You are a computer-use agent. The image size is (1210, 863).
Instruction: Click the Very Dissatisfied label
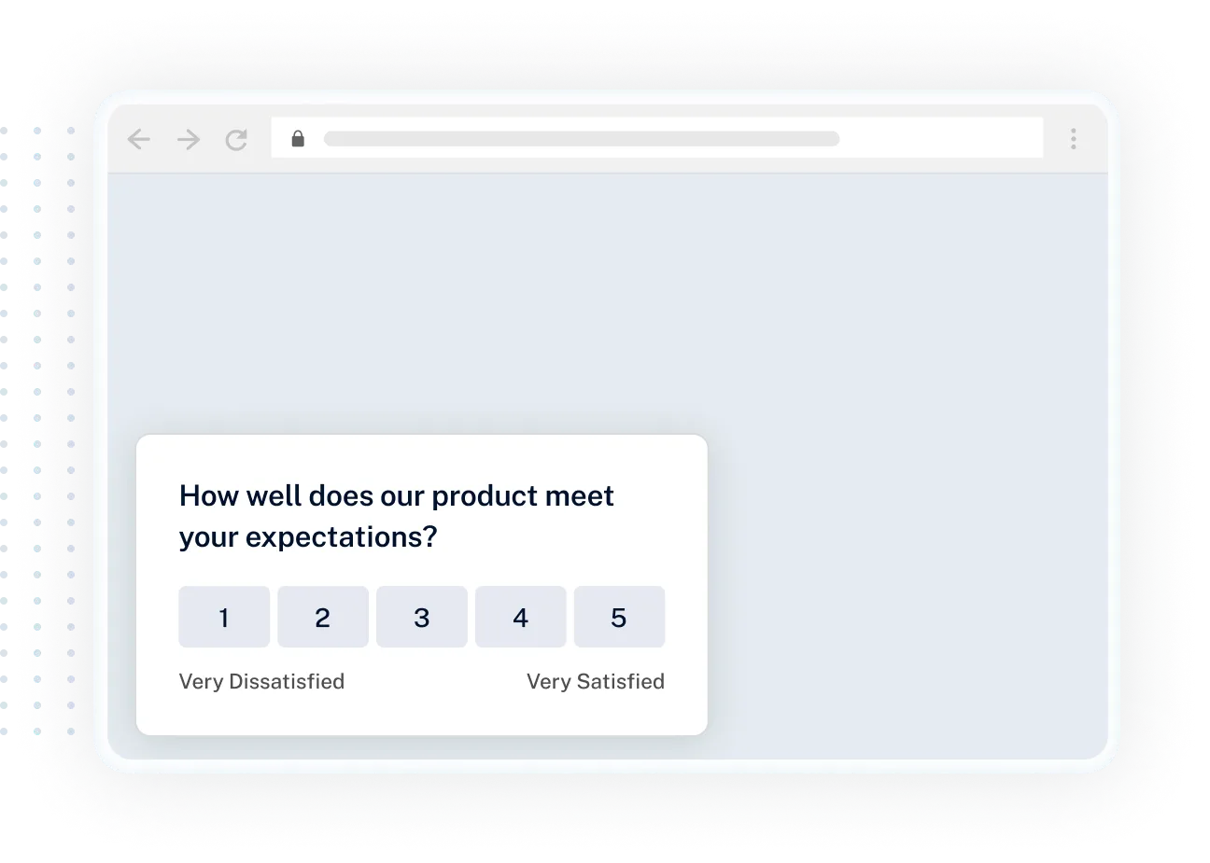[x=261, y=681]
